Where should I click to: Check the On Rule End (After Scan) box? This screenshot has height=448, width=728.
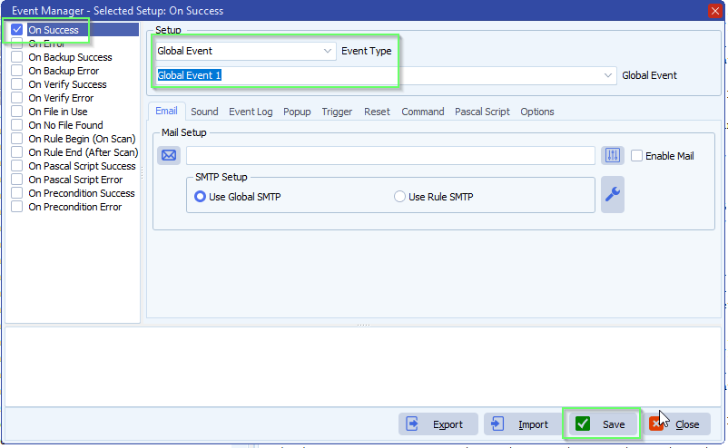point(16,152)
